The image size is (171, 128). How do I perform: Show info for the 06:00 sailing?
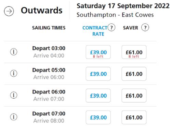(14, 95)
